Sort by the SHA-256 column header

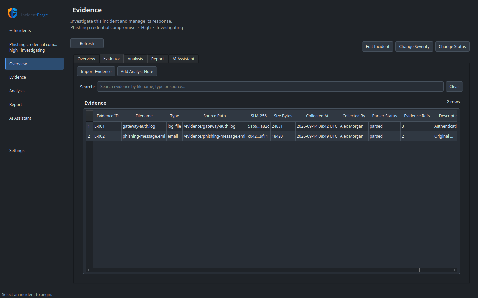click(x=259, y=116)
